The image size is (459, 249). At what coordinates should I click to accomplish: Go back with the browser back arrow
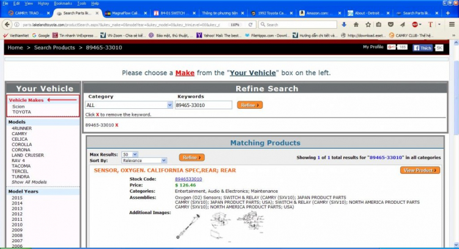pos(7,24)
